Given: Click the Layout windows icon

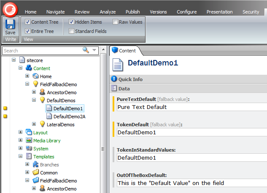Looking at the screenshot, I should point(29,132).
